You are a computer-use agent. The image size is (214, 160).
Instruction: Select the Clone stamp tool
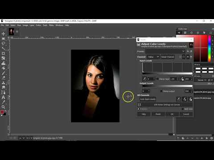click(x=3, y=83)
